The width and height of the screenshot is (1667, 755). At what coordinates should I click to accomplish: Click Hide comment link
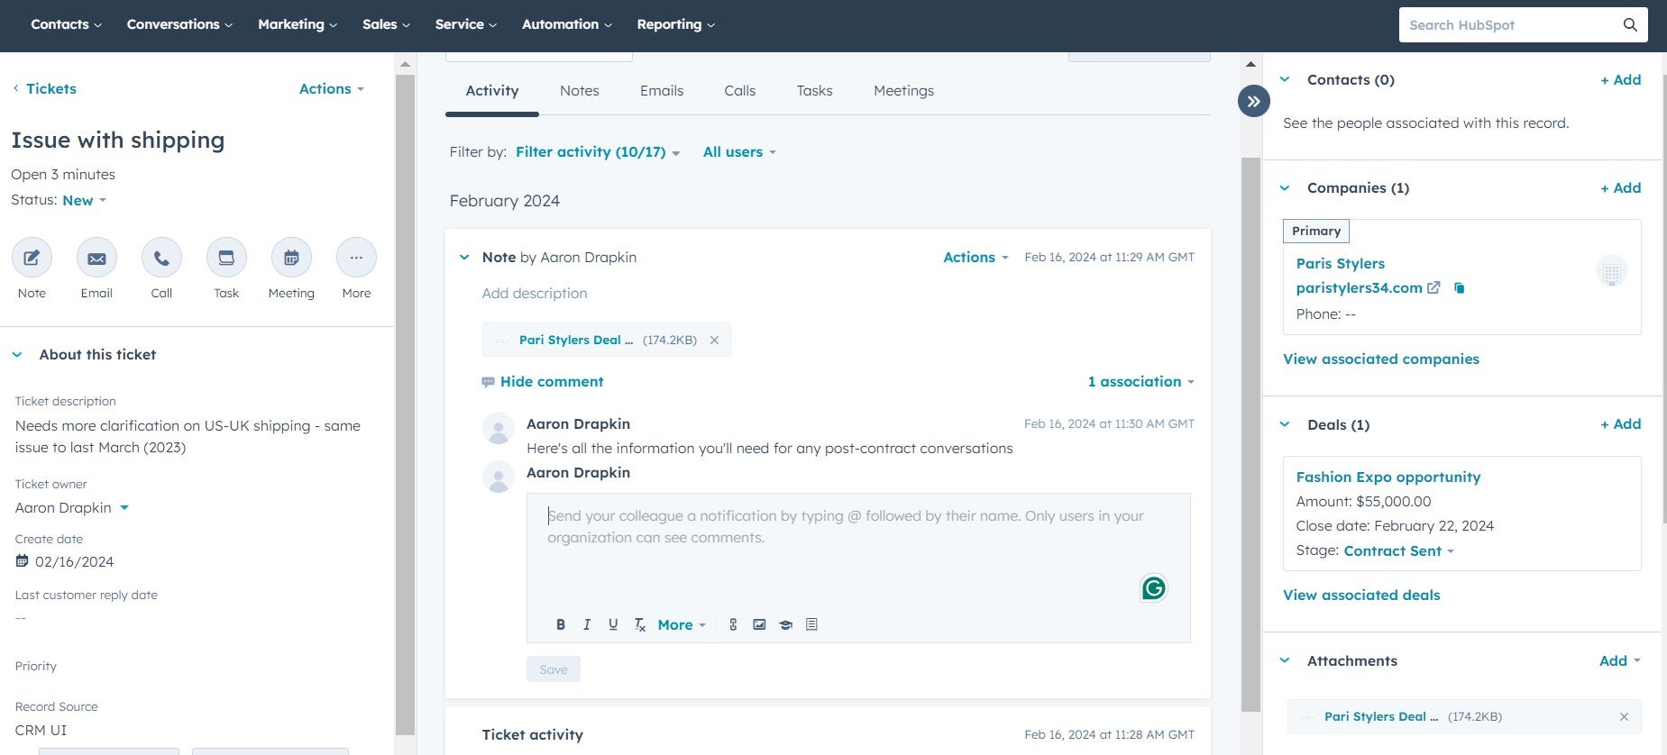pyautogui.click(x=552, y=382)
